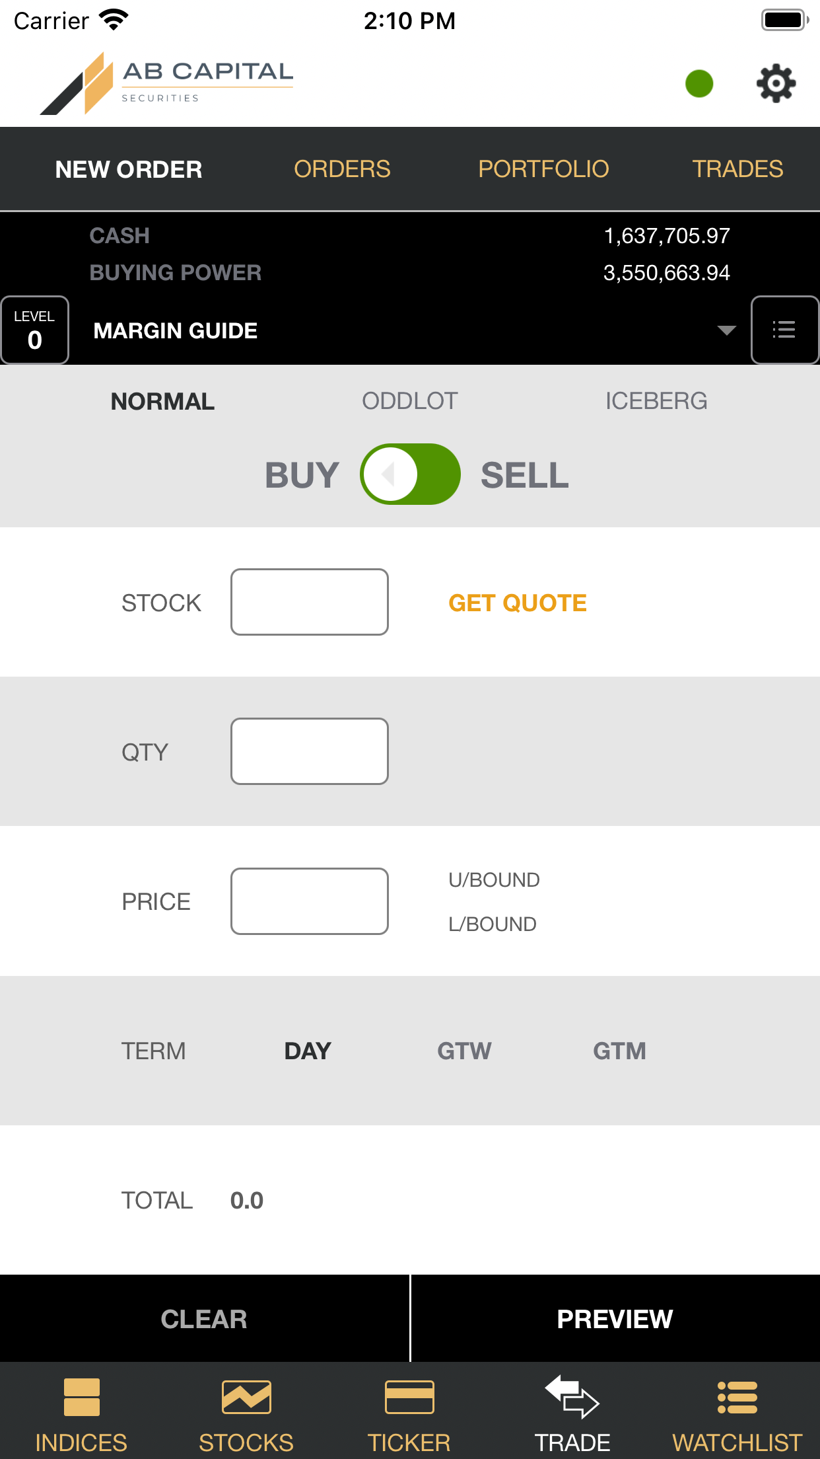Viewport: 820px width, 1459px height.
Task: Open the list icon beside Margin Guide
Action: pyautogui.click(x=784, y=330)
